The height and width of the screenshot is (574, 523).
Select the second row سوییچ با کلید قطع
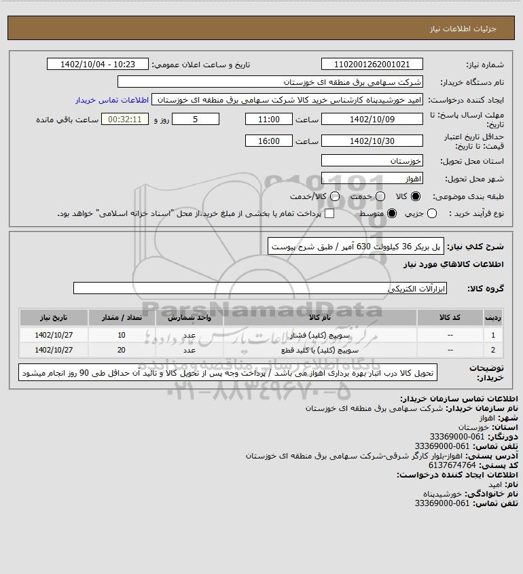261,350
